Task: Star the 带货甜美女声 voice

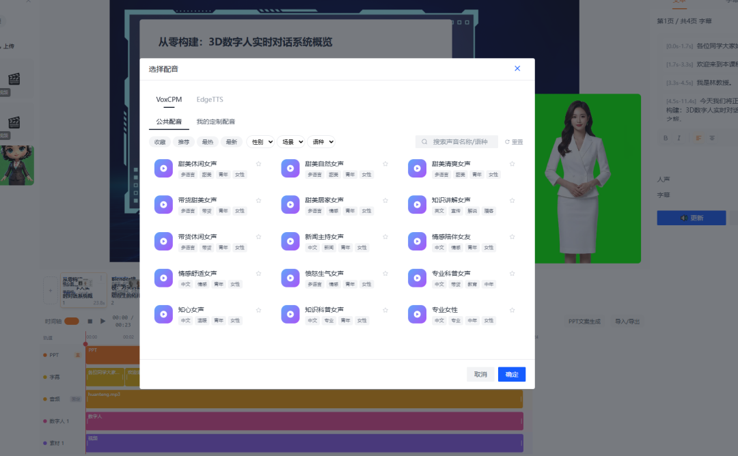Action: click(258, 200)
